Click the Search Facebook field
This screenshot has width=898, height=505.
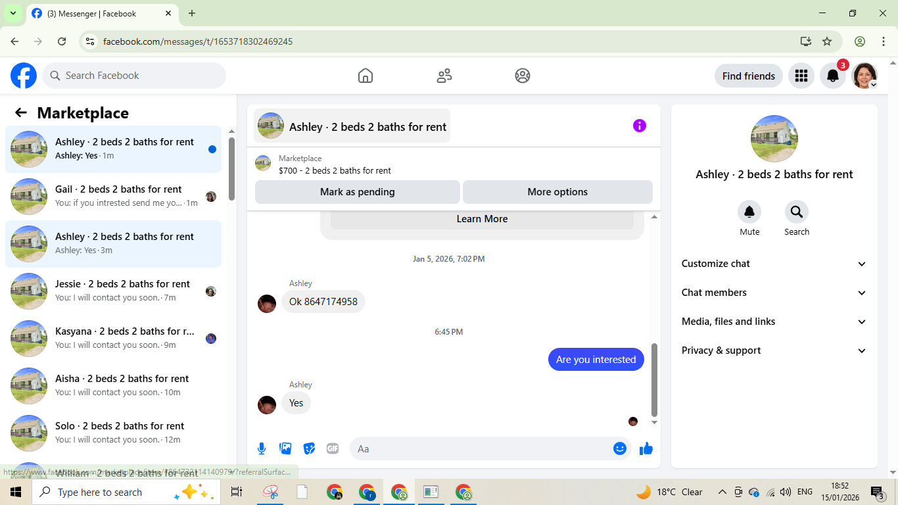[134, 76]
